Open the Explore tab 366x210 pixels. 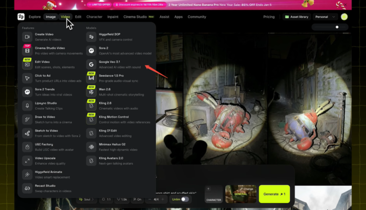(x=35, y=17)
